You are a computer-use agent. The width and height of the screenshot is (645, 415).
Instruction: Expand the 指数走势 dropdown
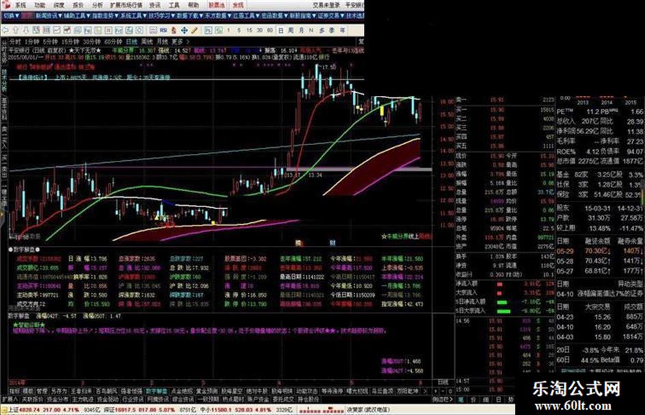pos(105,16)
